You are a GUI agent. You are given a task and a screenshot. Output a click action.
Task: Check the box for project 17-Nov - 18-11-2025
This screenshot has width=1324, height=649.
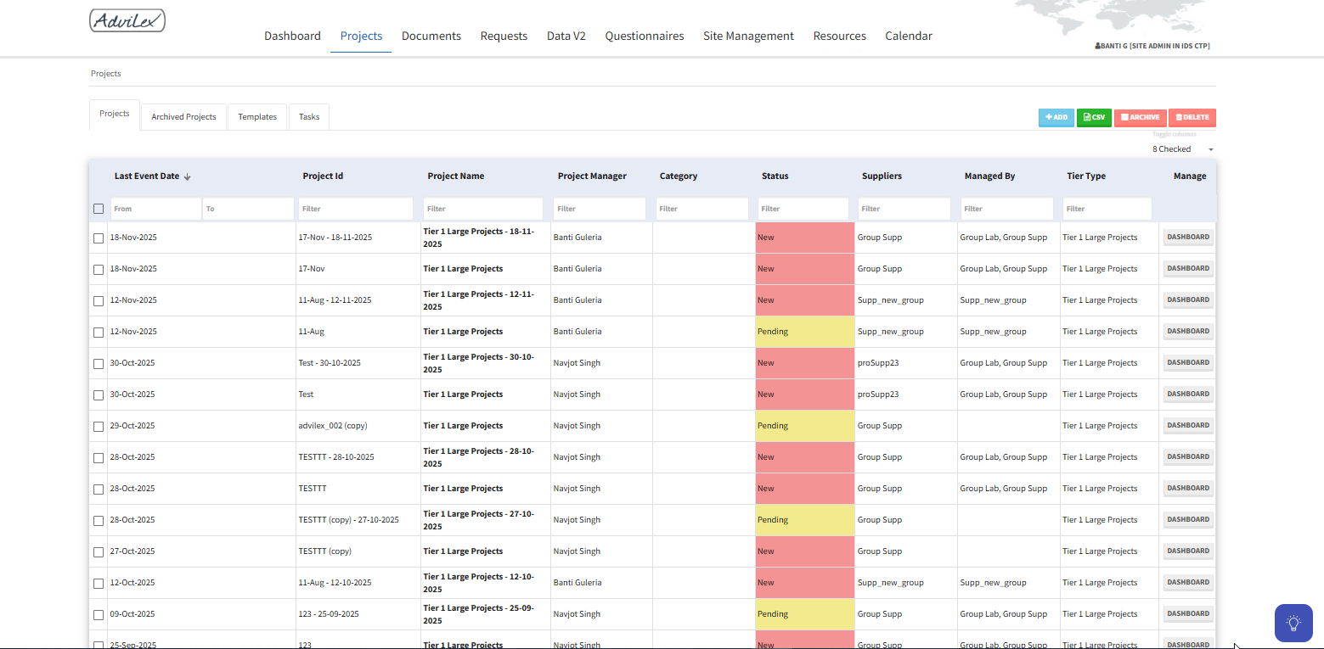[99, 238]
